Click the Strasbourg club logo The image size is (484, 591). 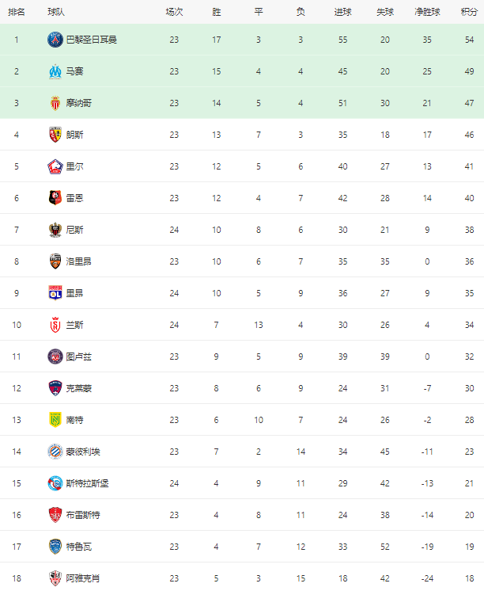coord(55,483)
